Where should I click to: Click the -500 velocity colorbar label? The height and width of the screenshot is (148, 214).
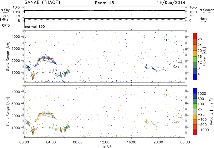[x=202, y=124]
